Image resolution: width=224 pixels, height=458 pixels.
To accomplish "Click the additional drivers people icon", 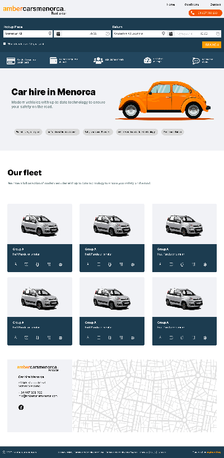I will (98, 60).
